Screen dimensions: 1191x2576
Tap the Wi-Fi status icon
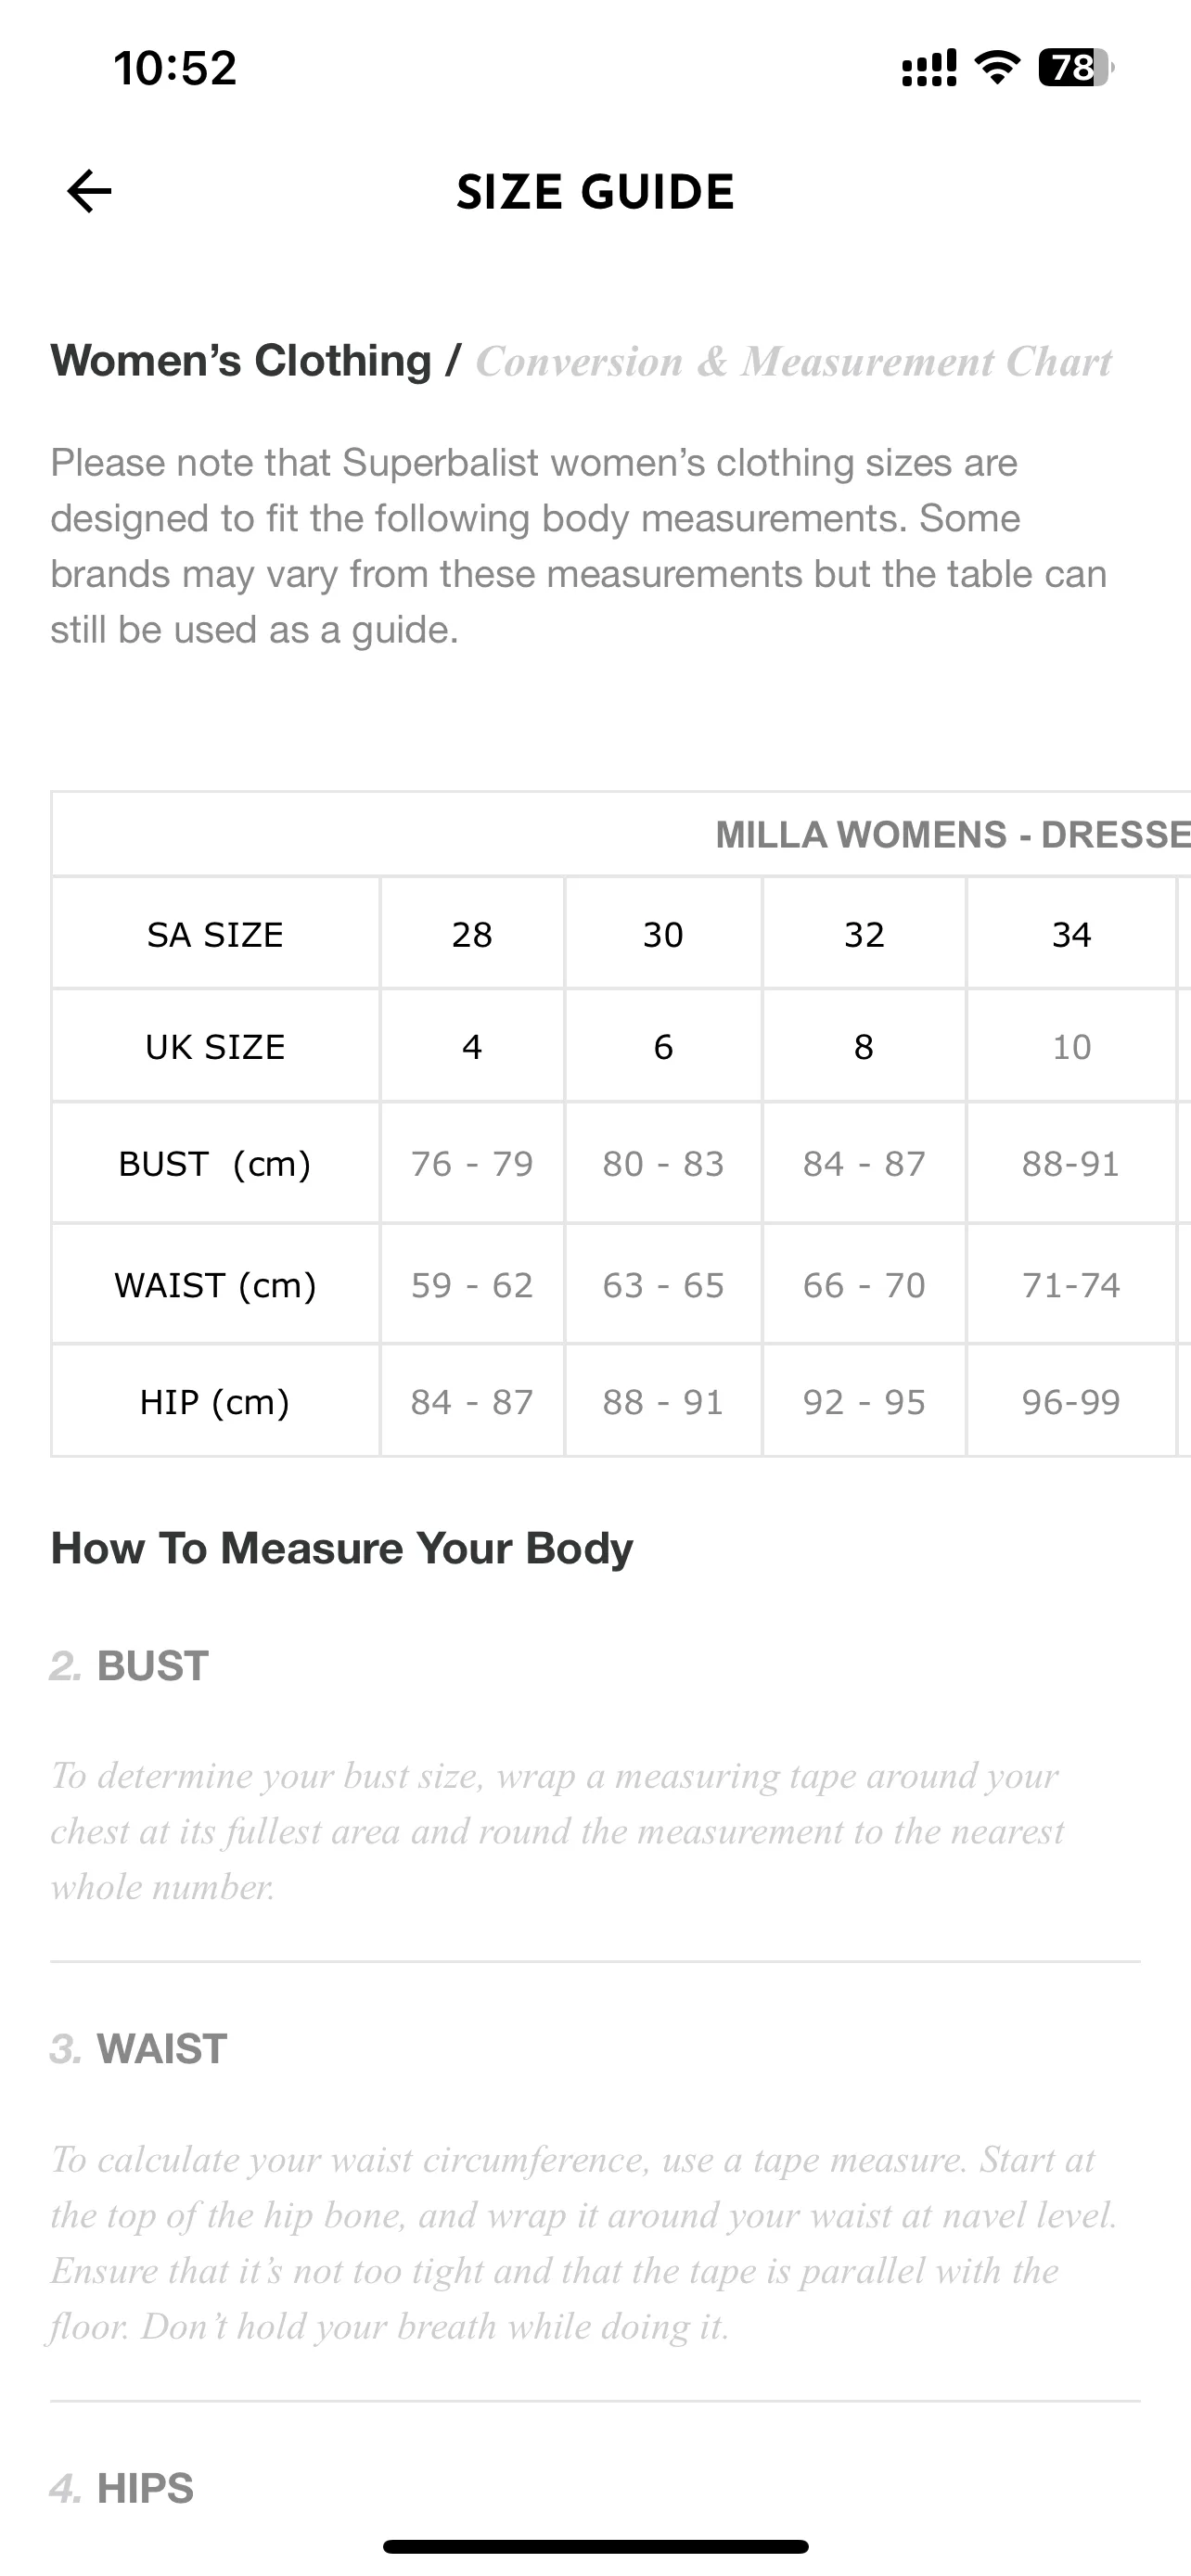[996, 67]
